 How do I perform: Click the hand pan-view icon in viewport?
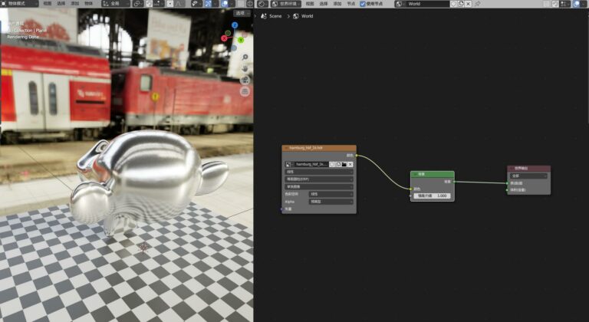coord(245,69)
